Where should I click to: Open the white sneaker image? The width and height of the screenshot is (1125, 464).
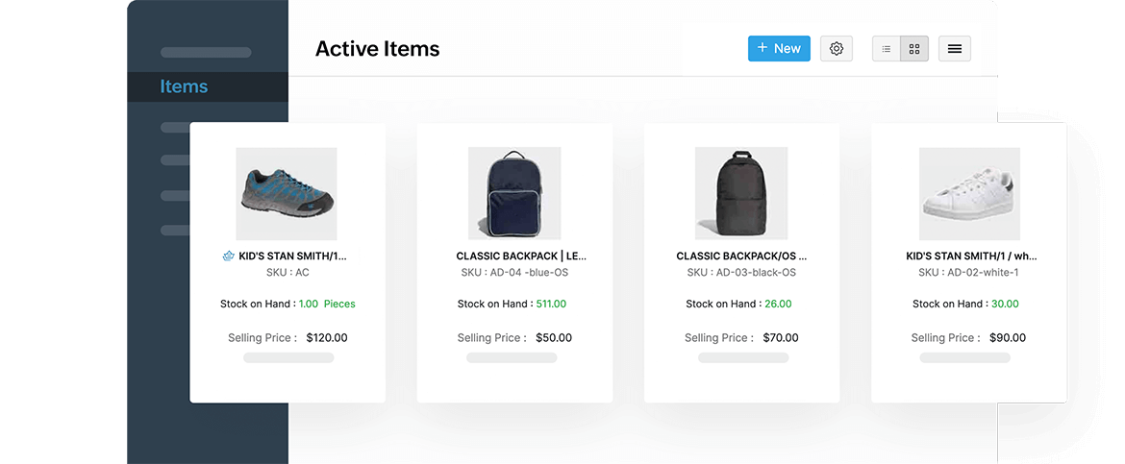969,193
